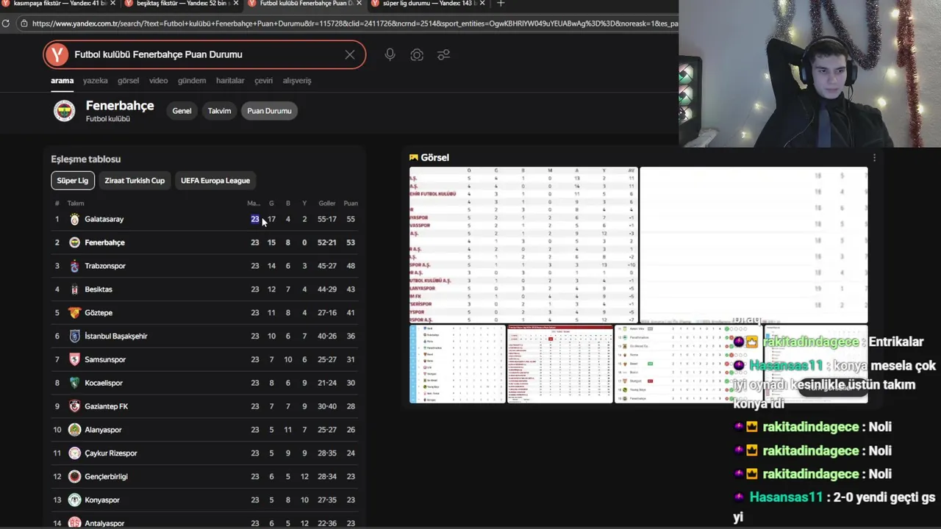Click the Fenerbahçe club crest logo
Screen dimensions: 941x529
click(64, 111)
